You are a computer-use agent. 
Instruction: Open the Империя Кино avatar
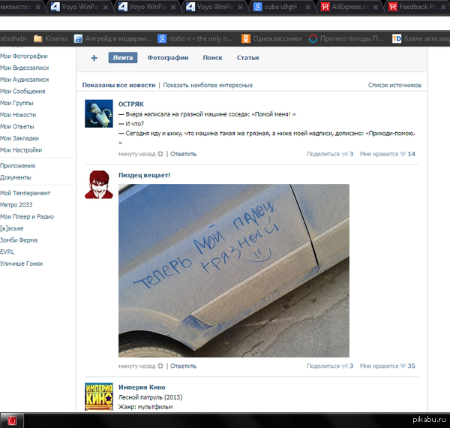pyautogui.click(x=99, y=396)
